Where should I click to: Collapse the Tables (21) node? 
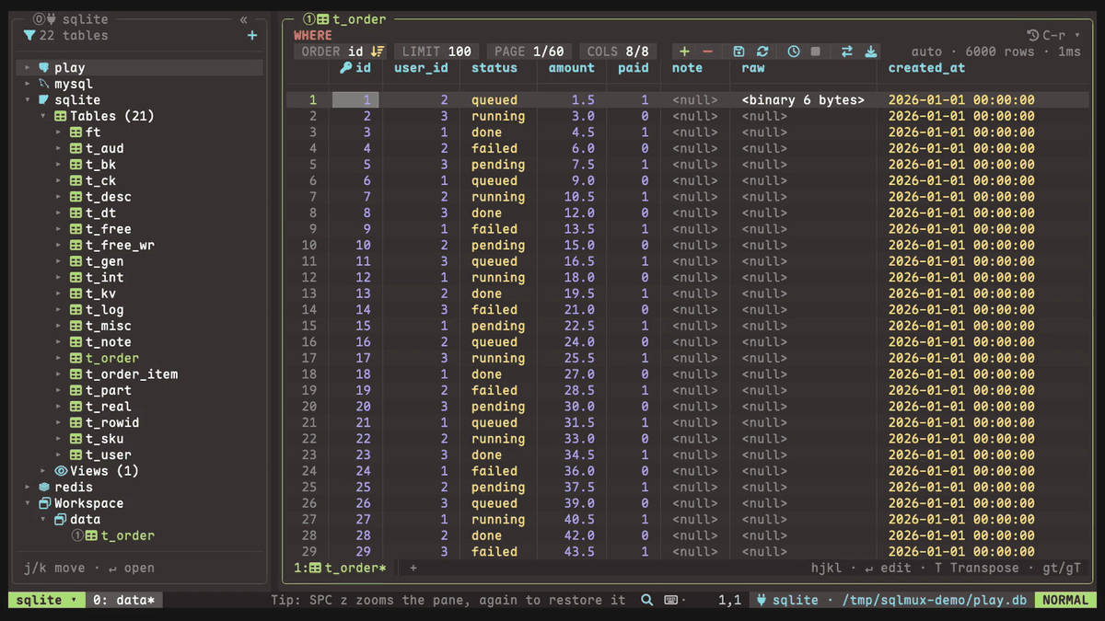[x=43, y=116]
